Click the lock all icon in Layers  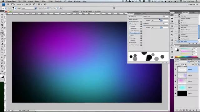coord(185,65)
